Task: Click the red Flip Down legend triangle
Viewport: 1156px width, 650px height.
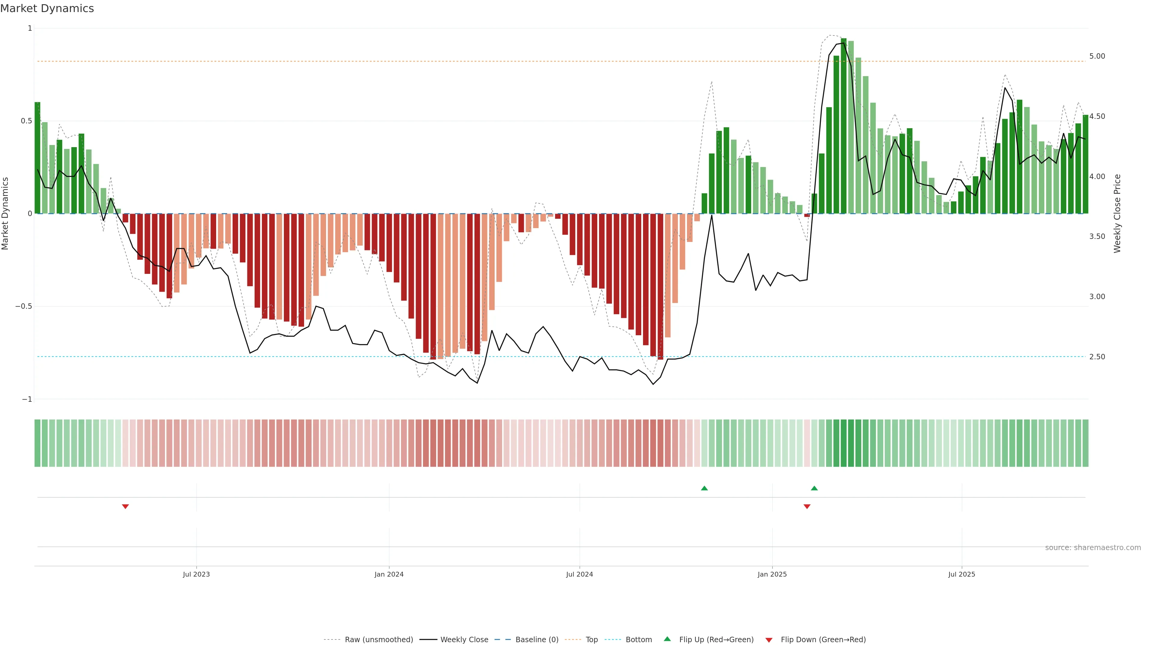Action: 769,640
